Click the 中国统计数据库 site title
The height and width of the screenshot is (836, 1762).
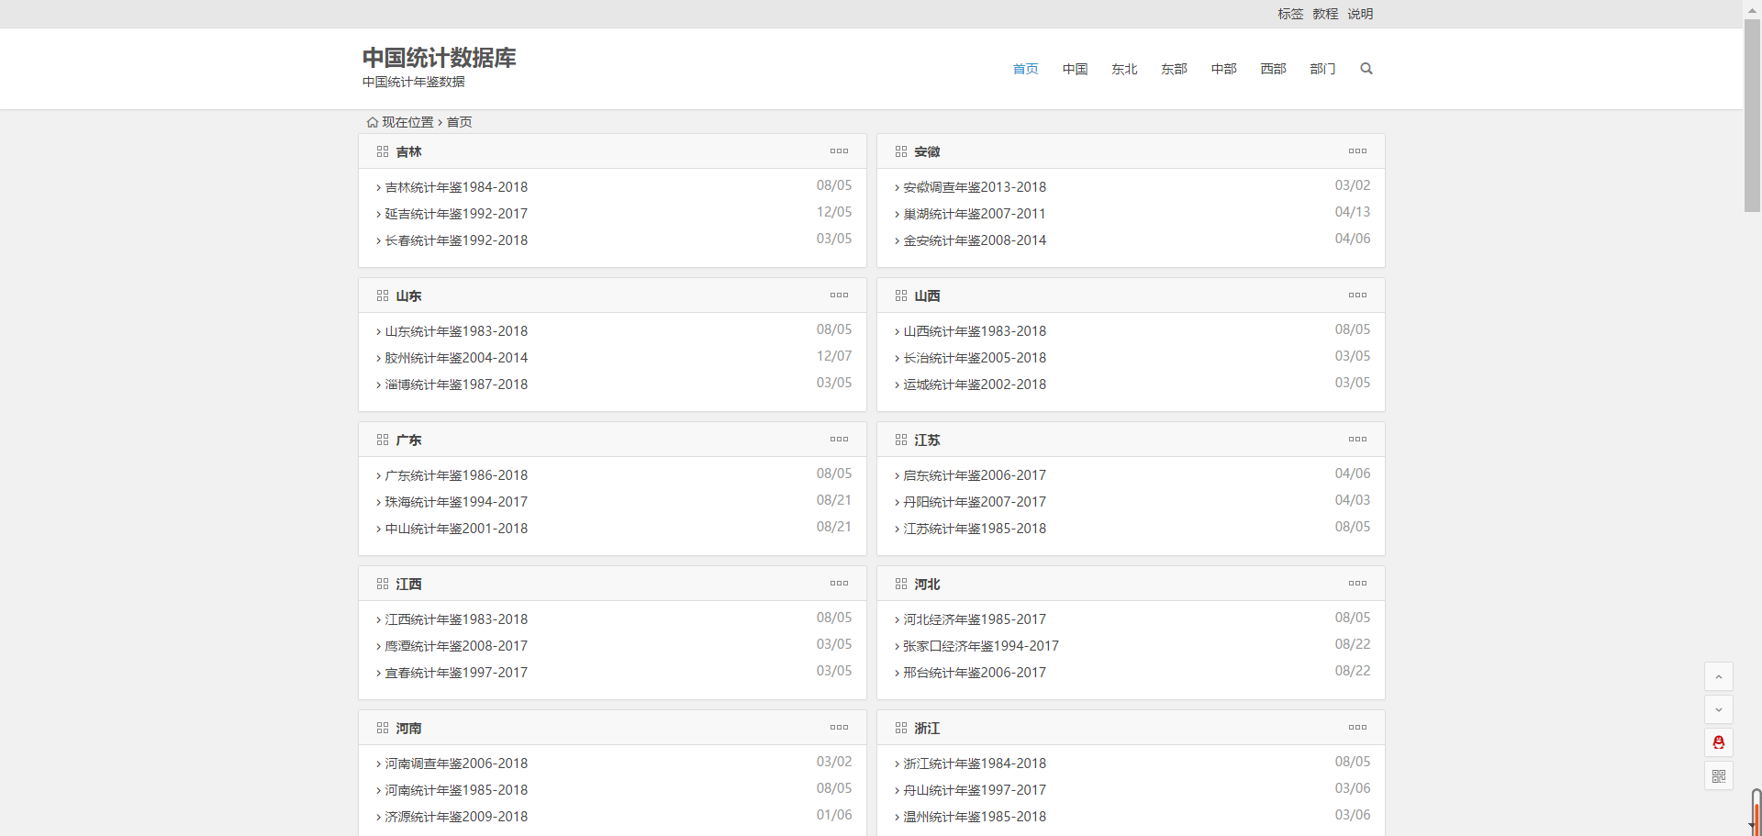coord(439,58)
